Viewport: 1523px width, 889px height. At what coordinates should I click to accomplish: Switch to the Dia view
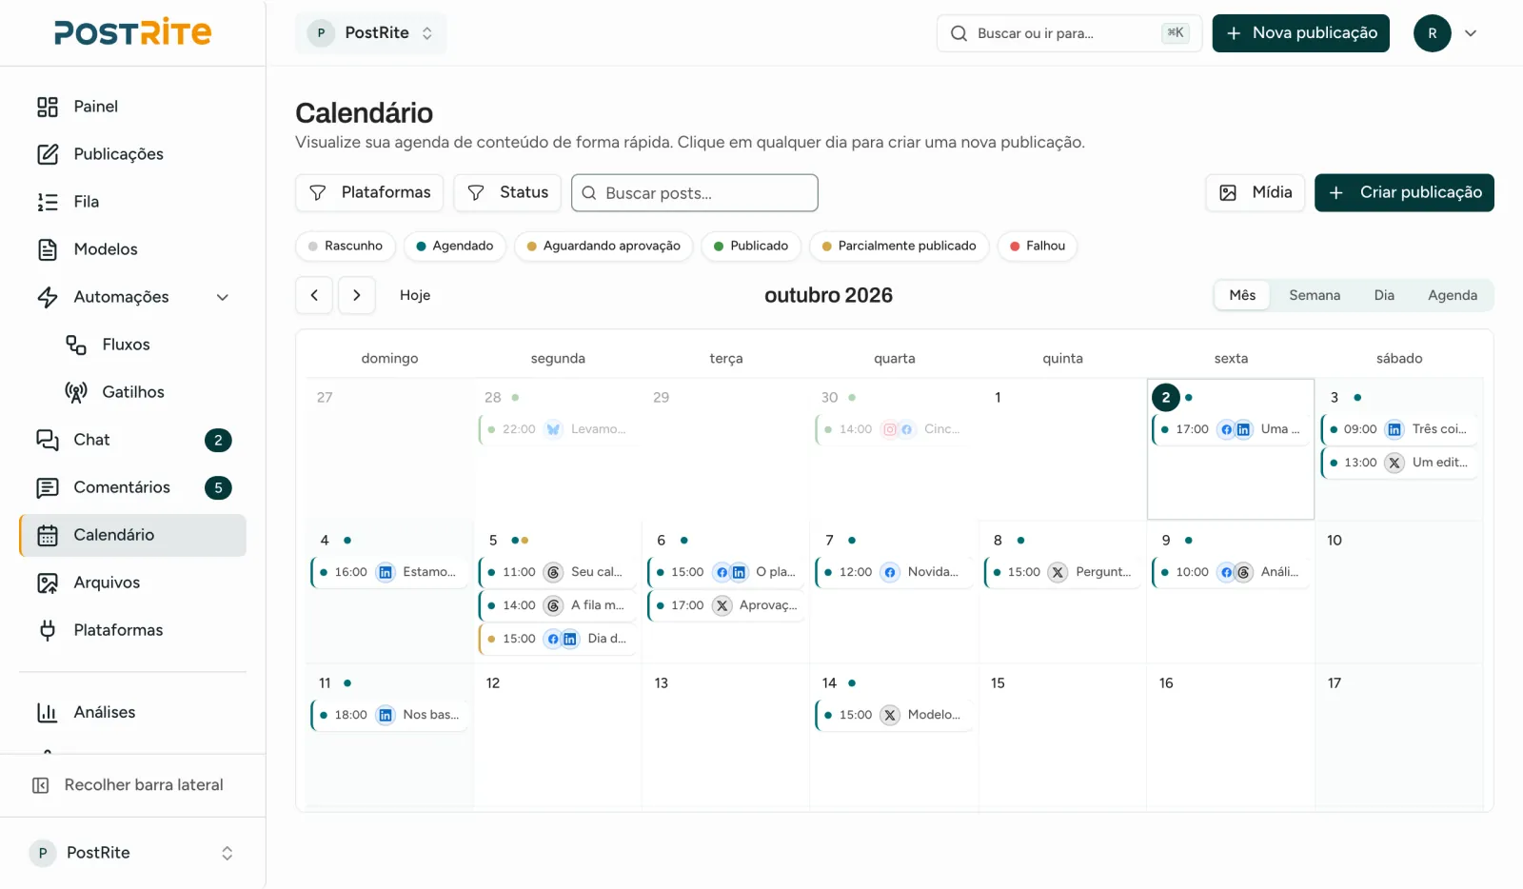tap(1384, 295)
